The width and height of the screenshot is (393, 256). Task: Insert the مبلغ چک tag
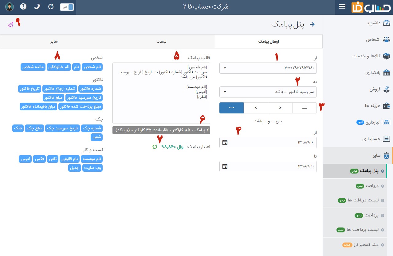[34, 128]
